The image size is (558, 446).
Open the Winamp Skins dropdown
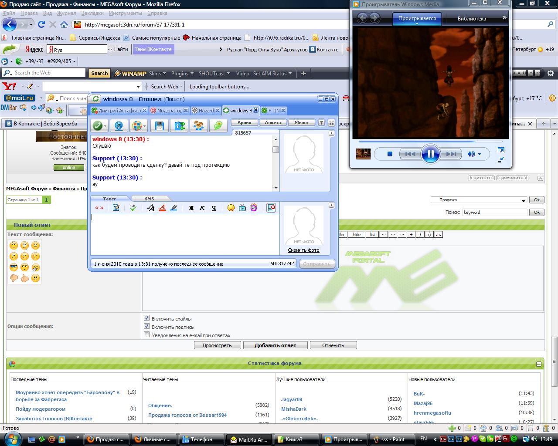click(157, 74)
